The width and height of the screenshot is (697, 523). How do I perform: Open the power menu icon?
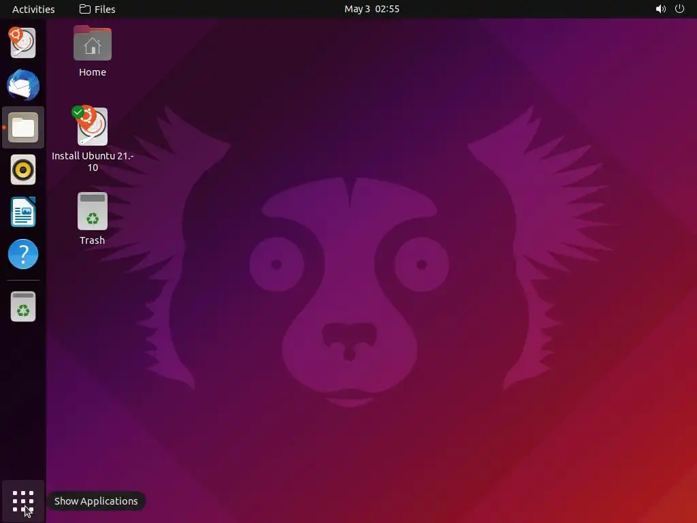coord(680,9)
